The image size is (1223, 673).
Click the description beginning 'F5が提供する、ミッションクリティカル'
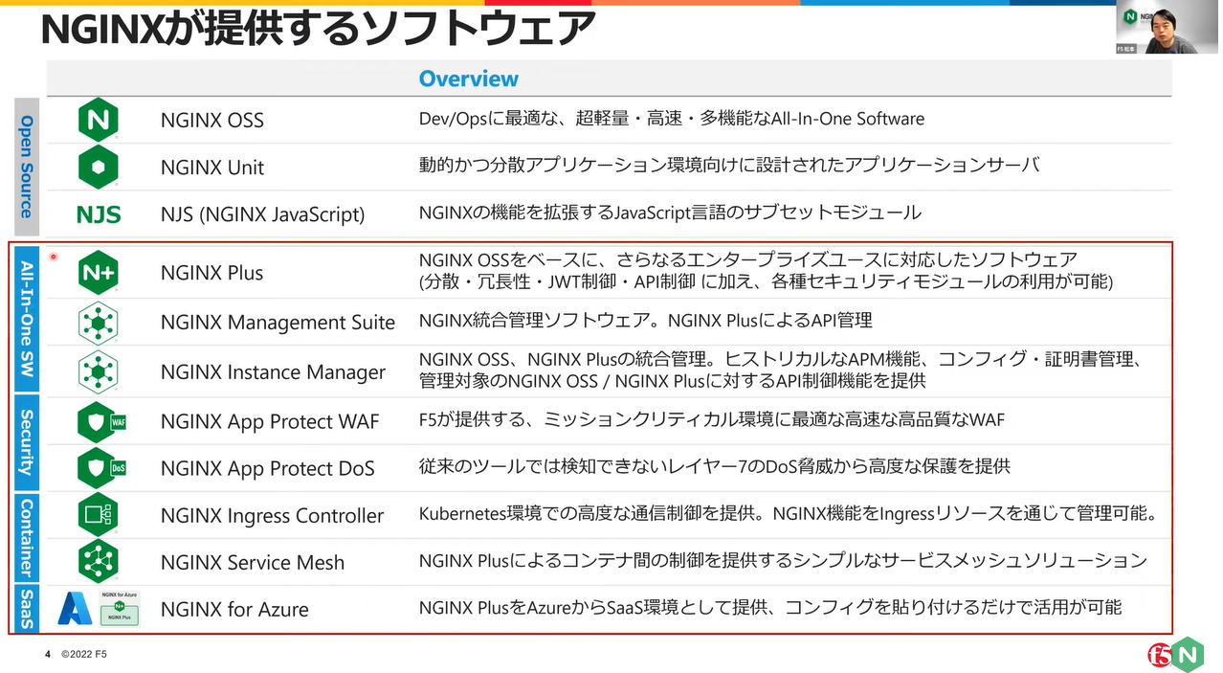(x=712, y=419)
